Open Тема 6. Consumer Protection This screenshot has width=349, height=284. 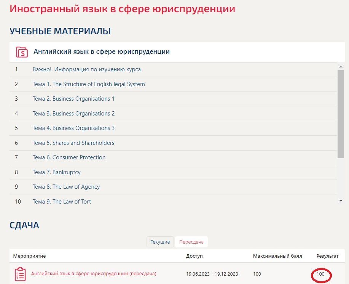[69, 157]
